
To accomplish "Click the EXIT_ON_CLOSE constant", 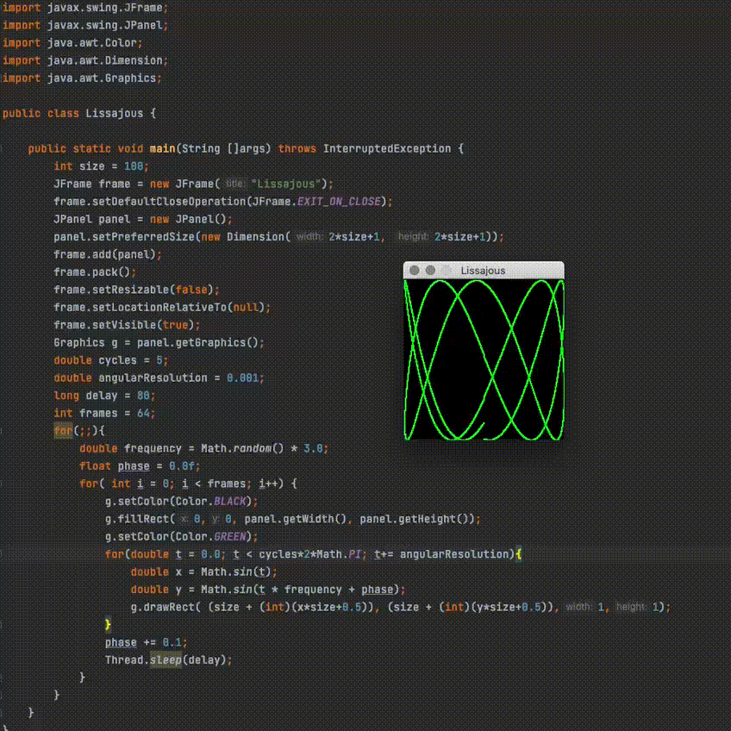I will pyautogui.click(x=340, y=201).
